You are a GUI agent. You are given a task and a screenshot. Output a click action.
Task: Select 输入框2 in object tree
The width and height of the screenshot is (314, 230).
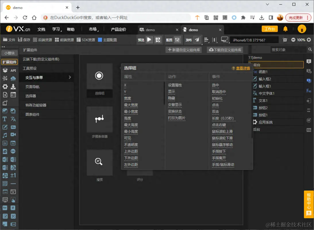[x=265, y=79]
